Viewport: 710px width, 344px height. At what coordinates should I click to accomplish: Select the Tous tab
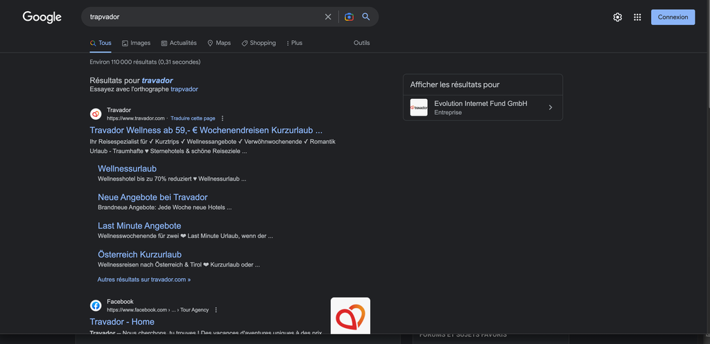(x=101, y=43)
